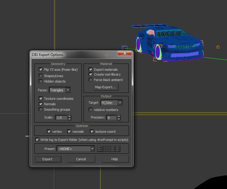Select the orange helper object in viewport
227x189 pixels.
pyautogui.click(x=218, y=47)
